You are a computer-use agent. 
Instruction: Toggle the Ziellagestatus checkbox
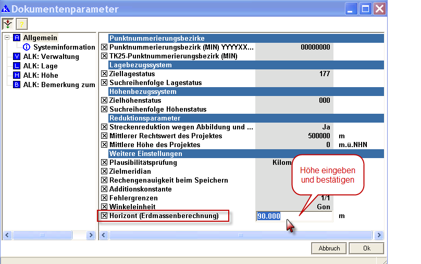coord(104,74)
